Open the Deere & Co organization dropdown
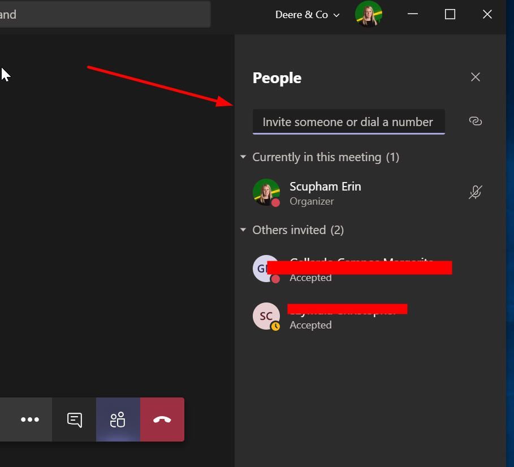 (x=307, y=15)
